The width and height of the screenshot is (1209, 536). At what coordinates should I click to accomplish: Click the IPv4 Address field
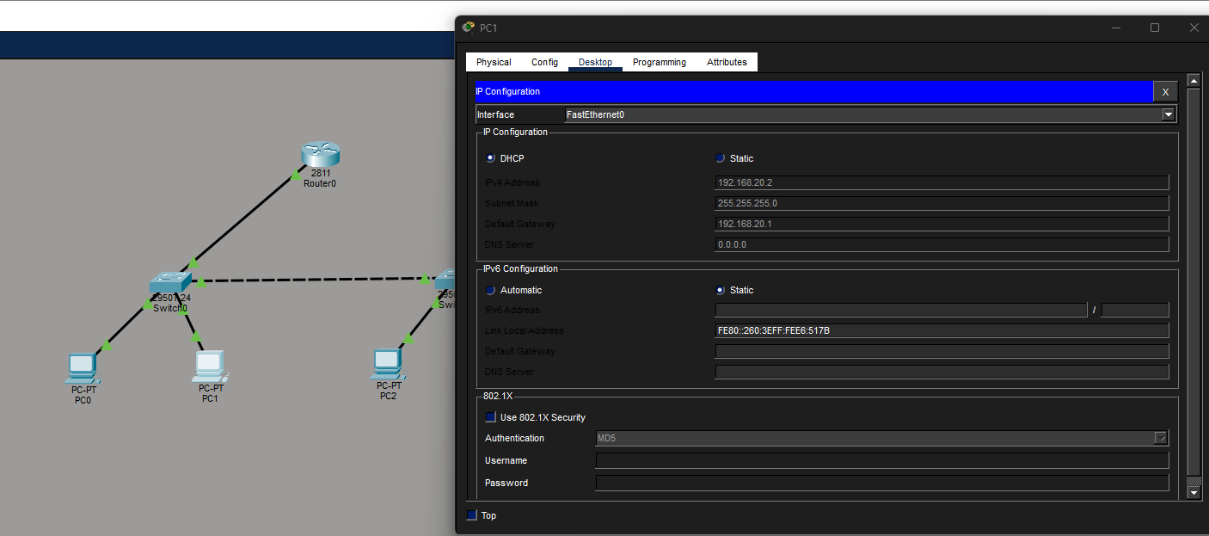942,182
